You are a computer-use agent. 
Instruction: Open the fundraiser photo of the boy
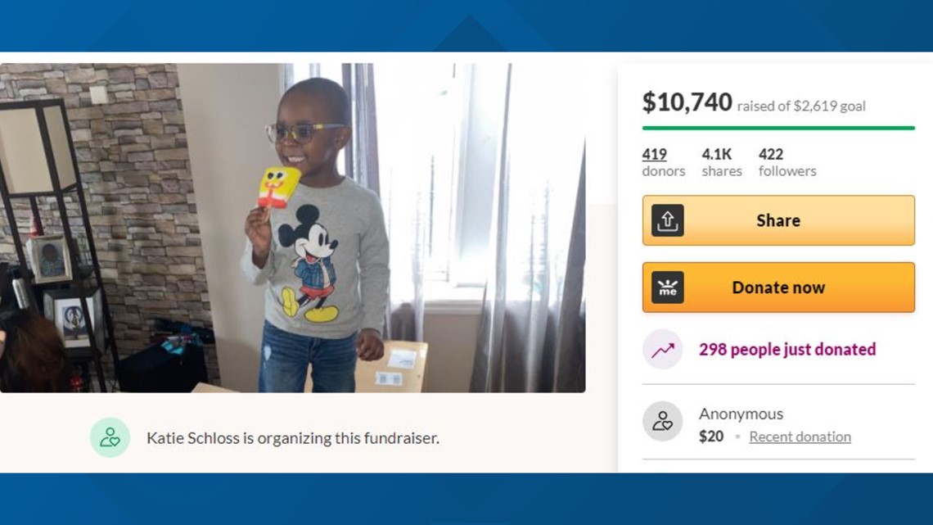tap(293, 228)
